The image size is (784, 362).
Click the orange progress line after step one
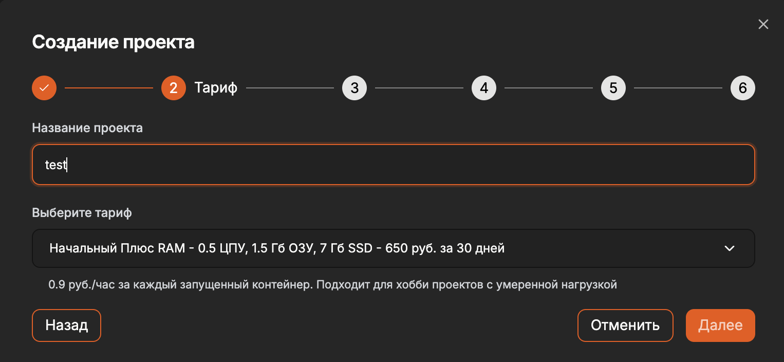click(x=109, y=88)
